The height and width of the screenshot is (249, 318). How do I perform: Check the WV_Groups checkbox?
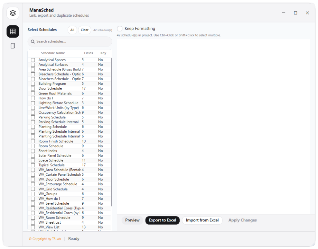pos(33,194)
